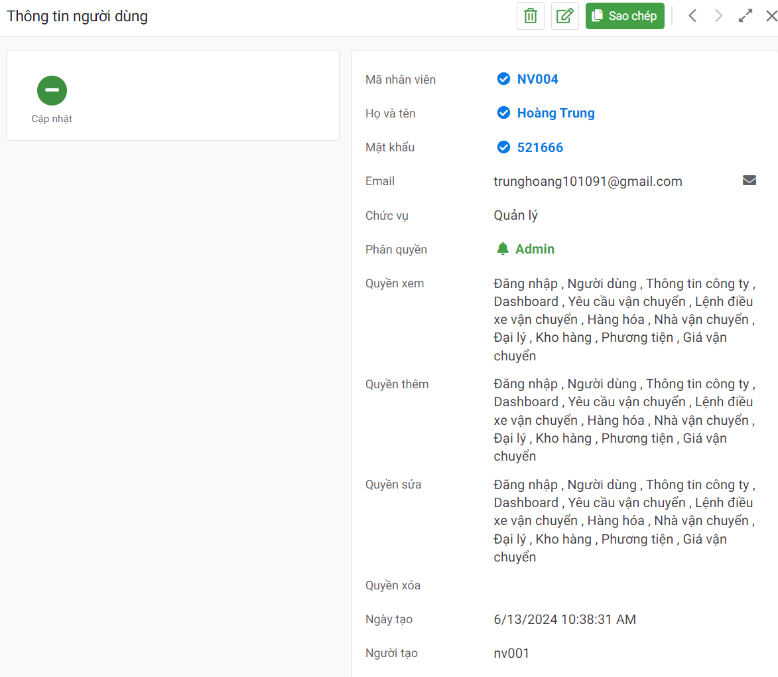Click the green Cập nhật circle icon
The image size is (778, 677).
(x=52, y=90)
